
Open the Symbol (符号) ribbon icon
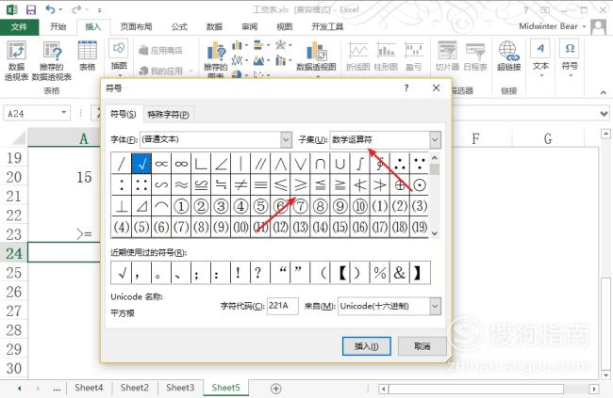[570, 56]
